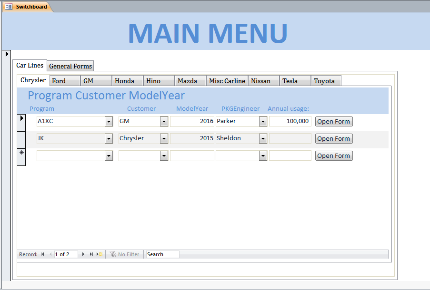The height and width of the screenshot is (290, 430).
Task: Click Open Form for JK program
Action: [x=333, y=139]
